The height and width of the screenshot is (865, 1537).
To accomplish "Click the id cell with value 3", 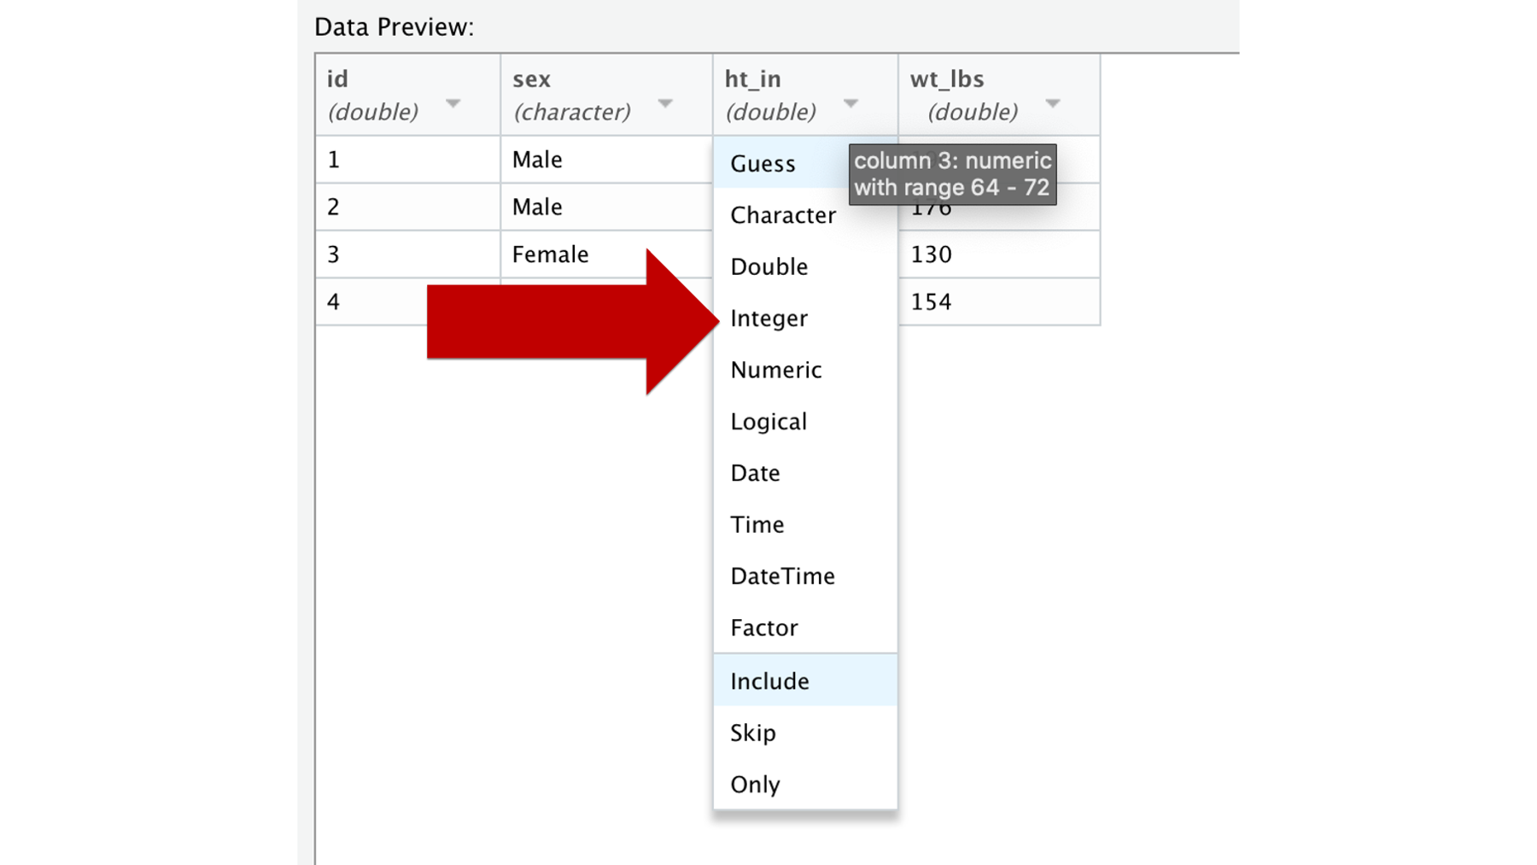I will [x=407, y=254].
